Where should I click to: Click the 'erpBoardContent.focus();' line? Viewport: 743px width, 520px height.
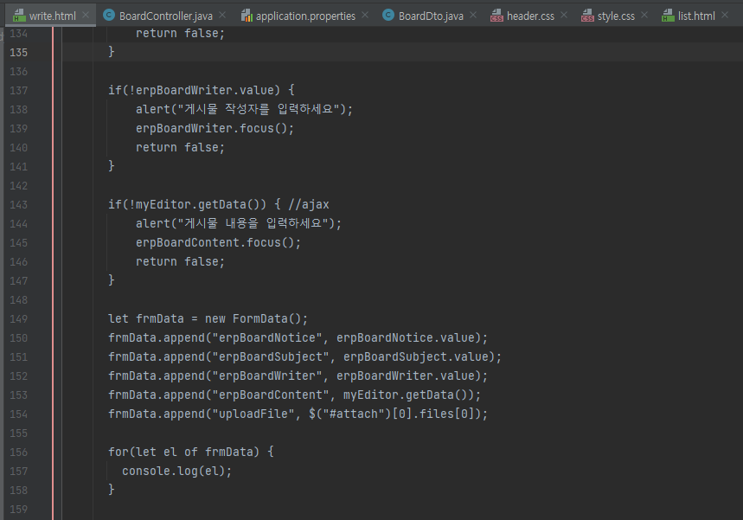(x=219, y=242)
